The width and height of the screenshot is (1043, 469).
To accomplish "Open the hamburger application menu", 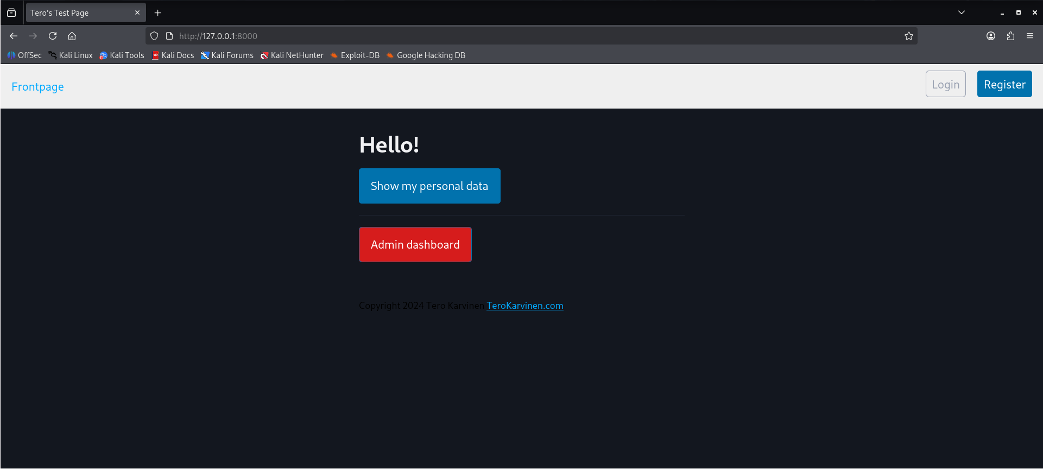I will coord(1029,36).
